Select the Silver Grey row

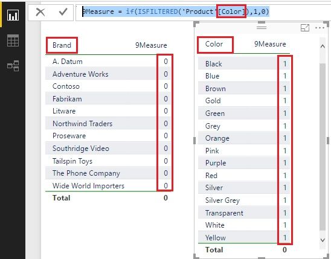[x=244, y=200]
